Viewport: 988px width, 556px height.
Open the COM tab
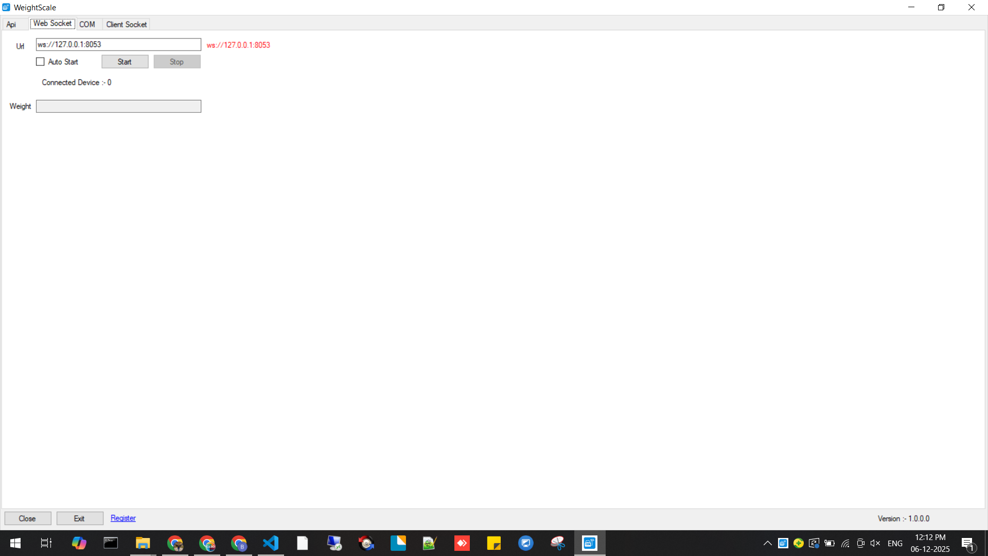click(x=87, y=24)
